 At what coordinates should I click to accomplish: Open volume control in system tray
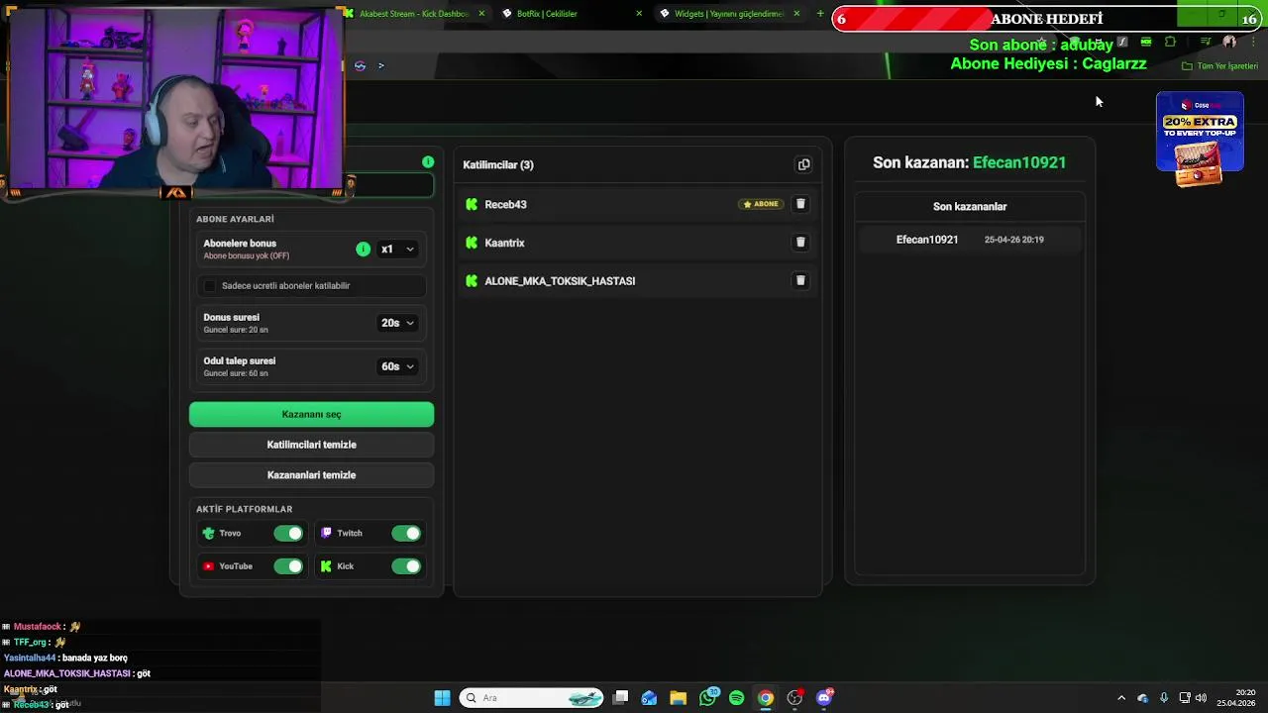[1201, 698]
